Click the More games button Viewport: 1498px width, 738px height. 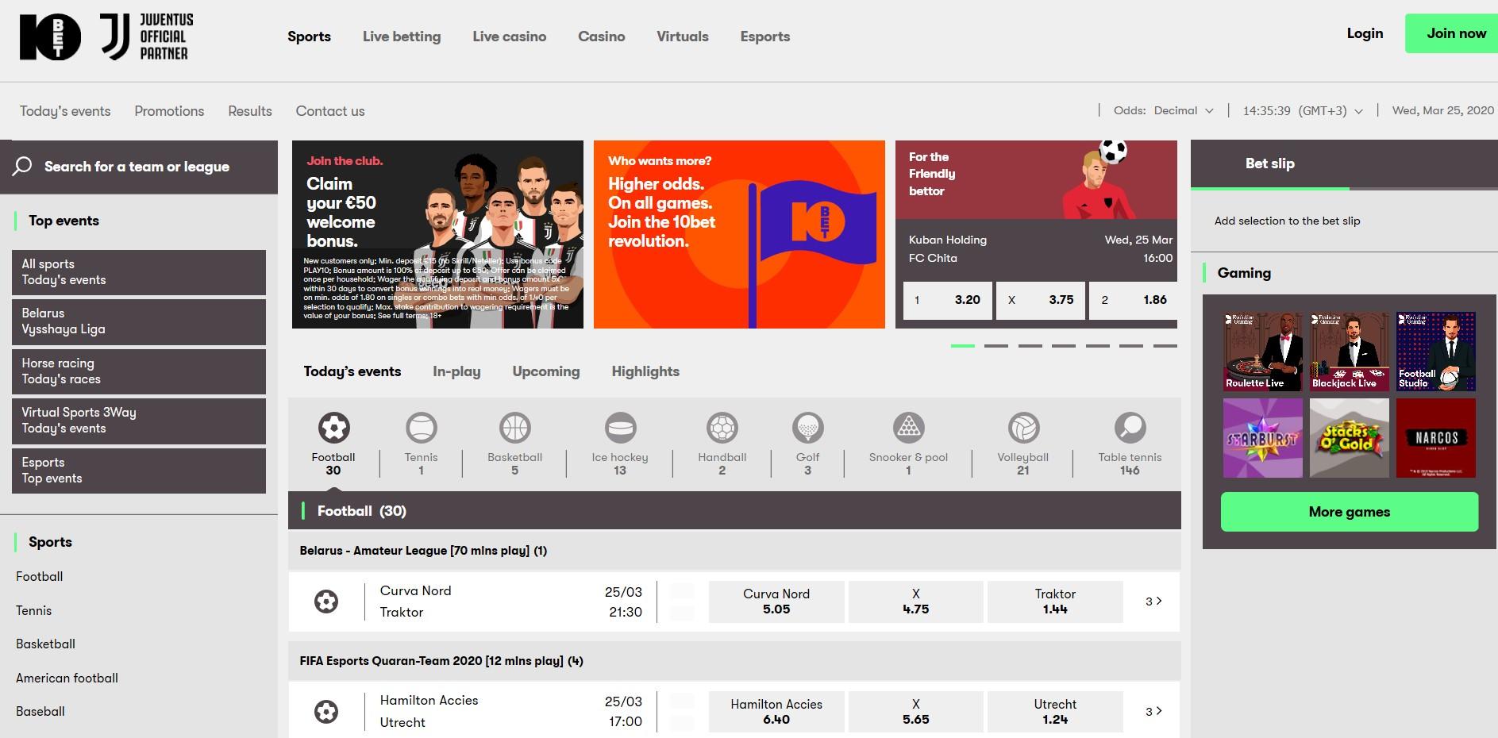(1349, 512)
